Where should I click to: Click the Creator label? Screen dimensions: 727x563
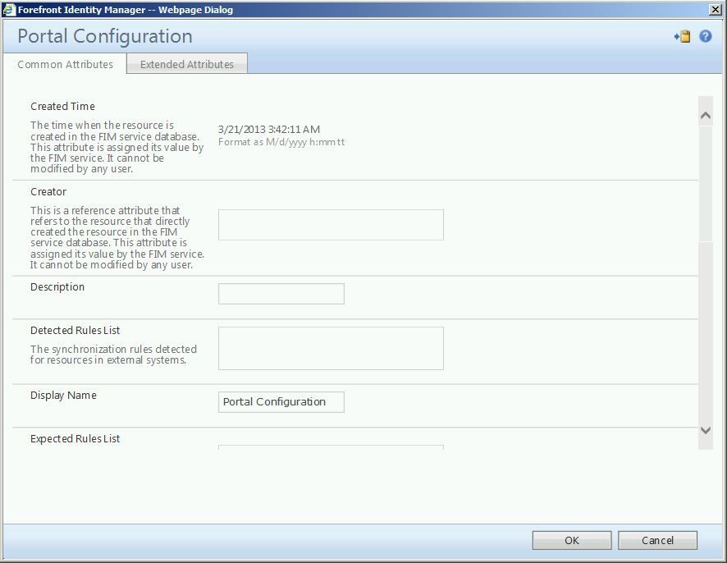coord(48,191)
